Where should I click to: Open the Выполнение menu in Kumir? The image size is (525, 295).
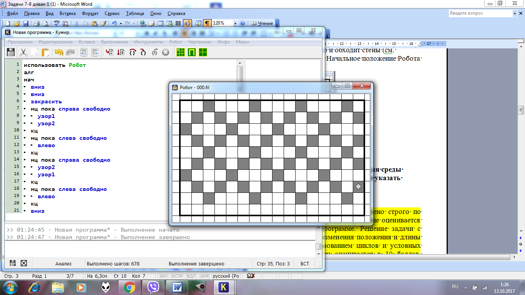tap(115, 41)
